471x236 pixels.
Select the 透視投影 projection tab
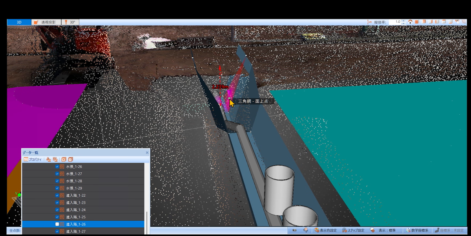pyautogui.click(x=47, y=22)
